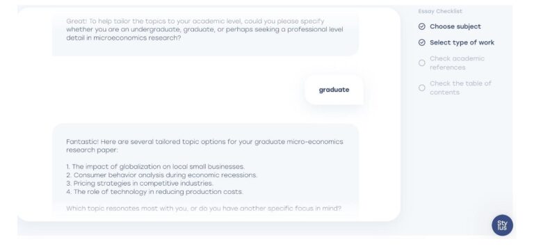Toggle the Check academic references circle
The width and height of the screenshot is (534, 251).
[422, 63]
